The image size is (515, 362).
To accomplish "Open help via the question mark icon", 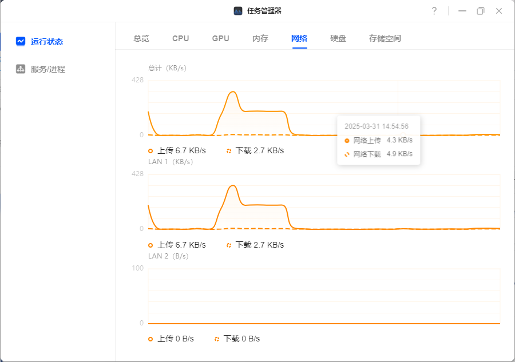I will (x=434, y=11).
